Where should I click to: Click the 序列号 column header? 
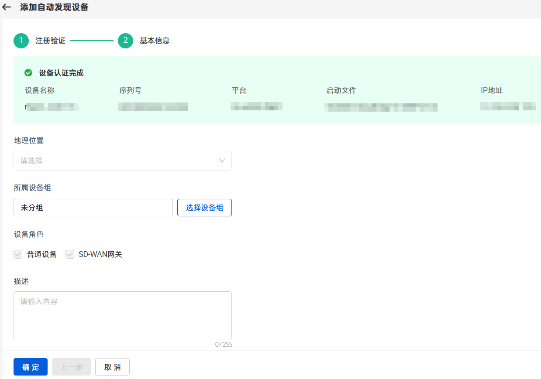[x=130, y=90]
